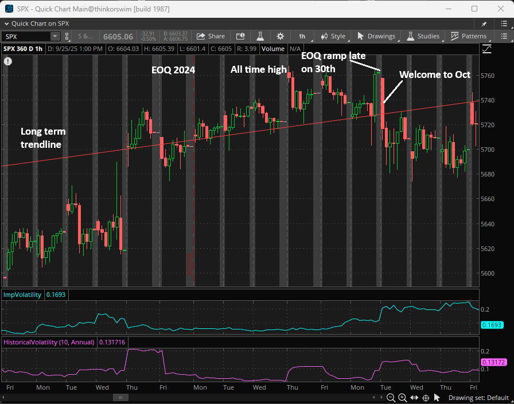Open the Quick Chart header list menu icon
514x404 pixels.
tap(504, 23)
